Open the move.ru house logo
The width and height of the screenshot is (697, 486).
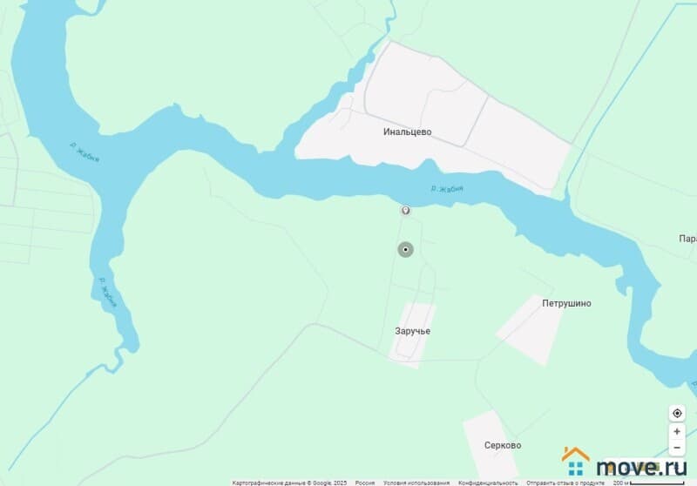[576, 462]
